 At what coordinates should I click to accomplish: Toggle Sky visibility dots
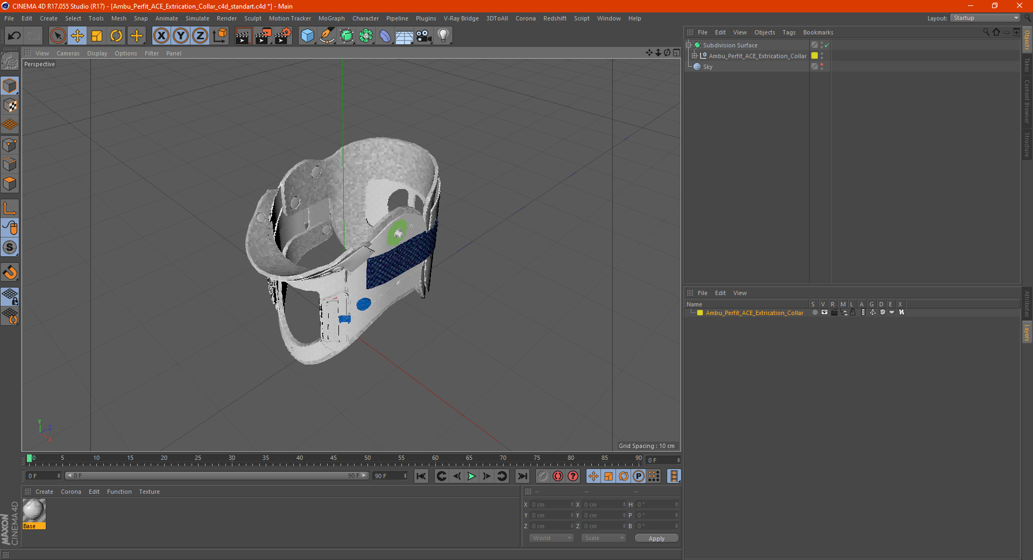coord(822,66)
